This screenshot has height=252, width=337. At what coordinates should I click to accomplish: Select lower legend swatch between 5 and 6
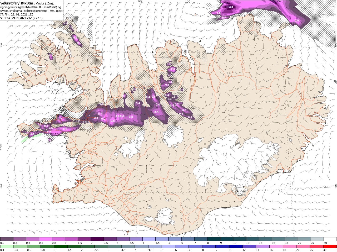(168, 246)
